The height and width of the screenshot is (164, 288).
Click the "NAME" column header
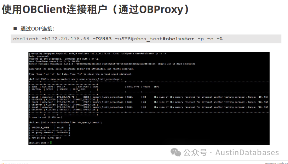95,87
